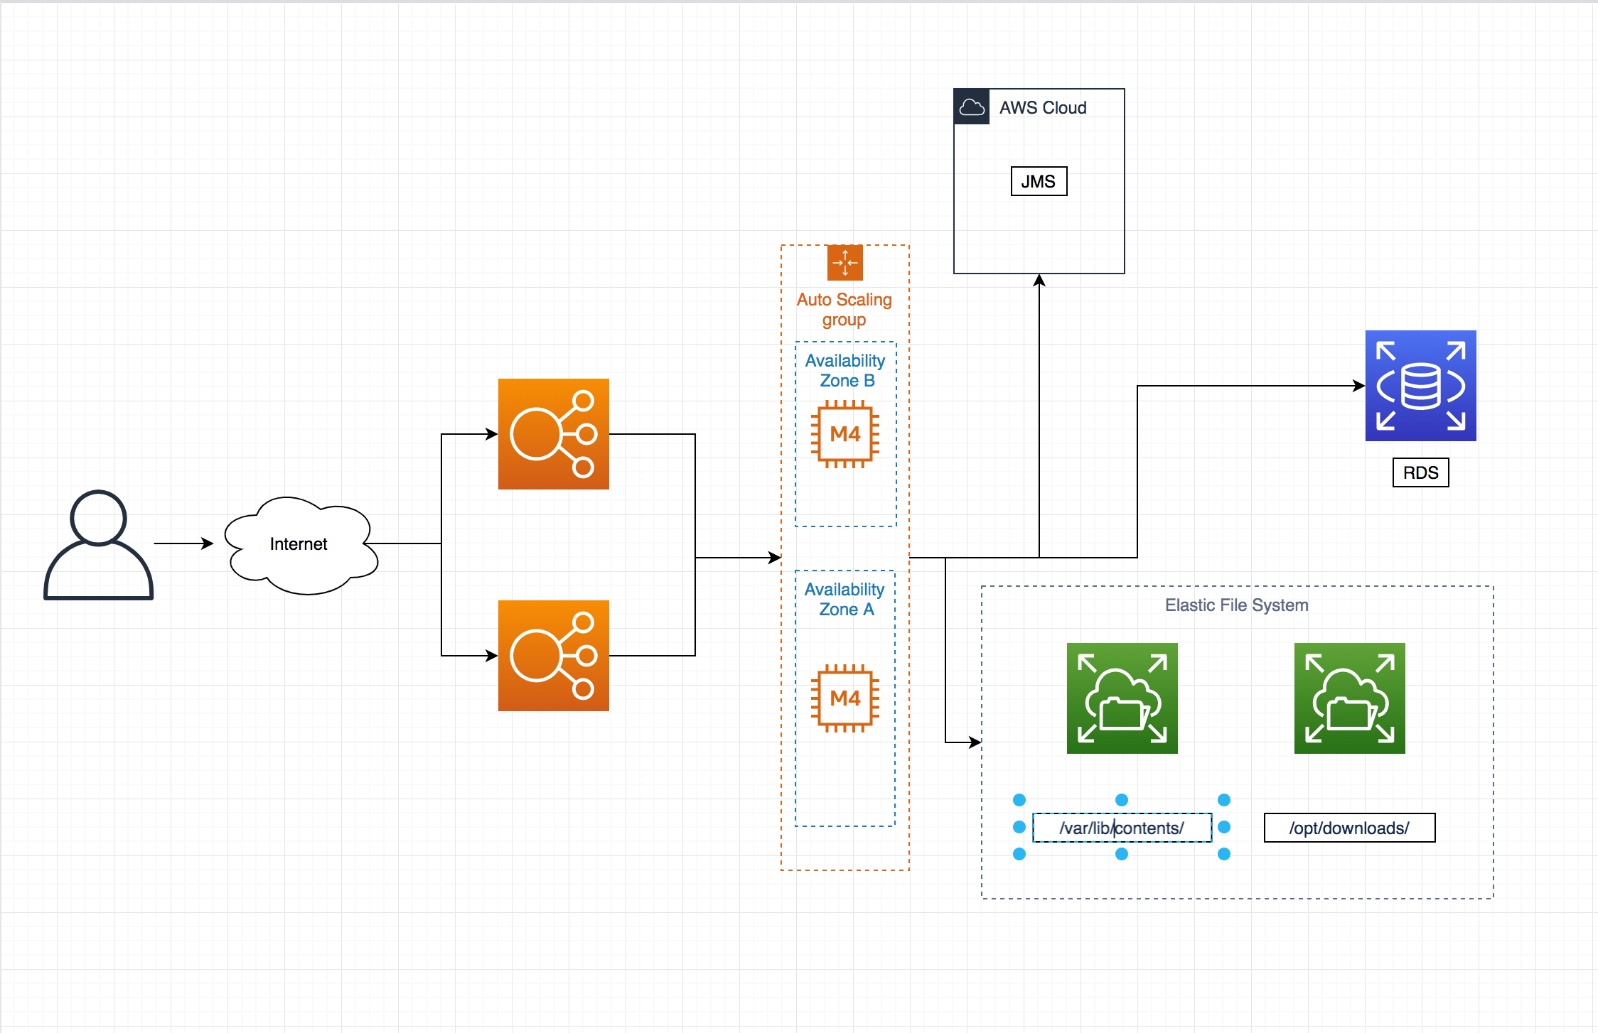Grab the bottom-center selection handle of /var/lib/contents/
Viewport: 1598px width, 1033px height.
(x=1122, y=854)
